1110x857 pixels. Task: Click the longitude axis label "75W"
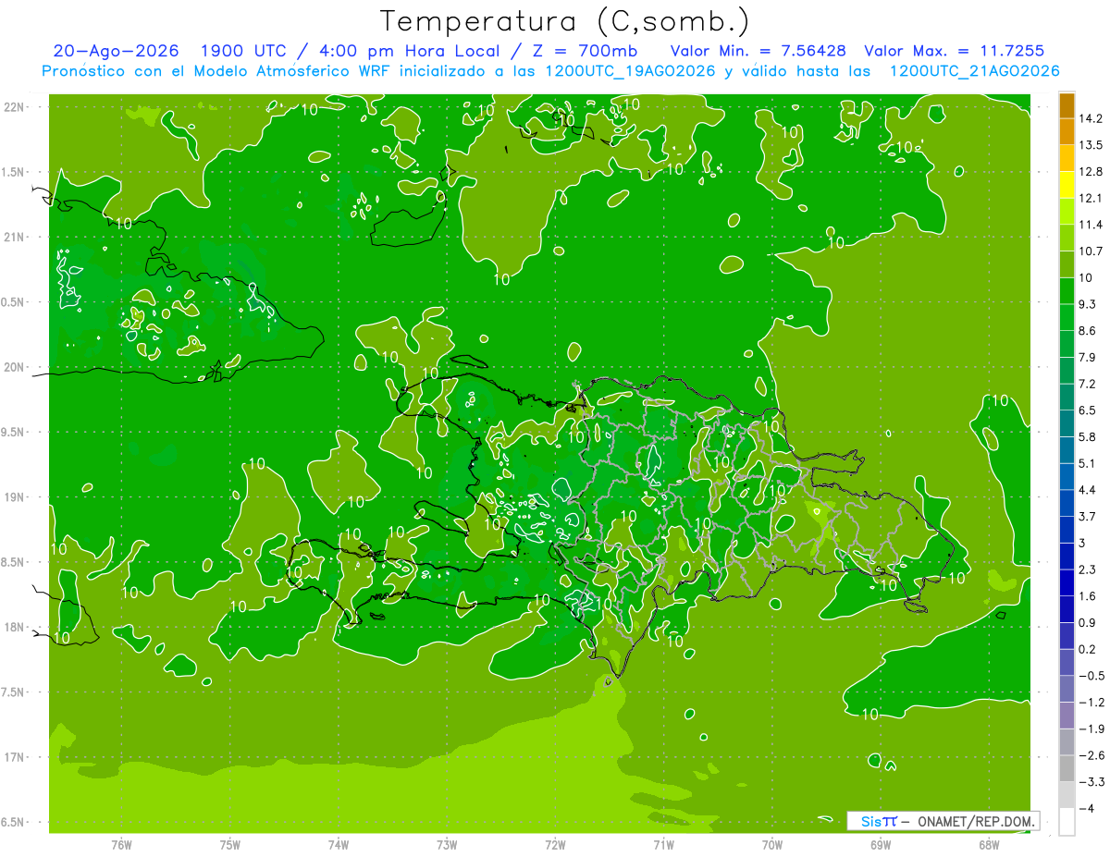(230, 845)
